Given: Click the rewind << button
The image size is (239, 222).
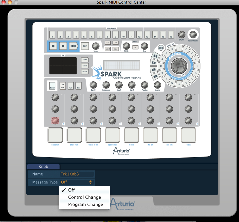Looking at the screenshot, I should point(107,43).
